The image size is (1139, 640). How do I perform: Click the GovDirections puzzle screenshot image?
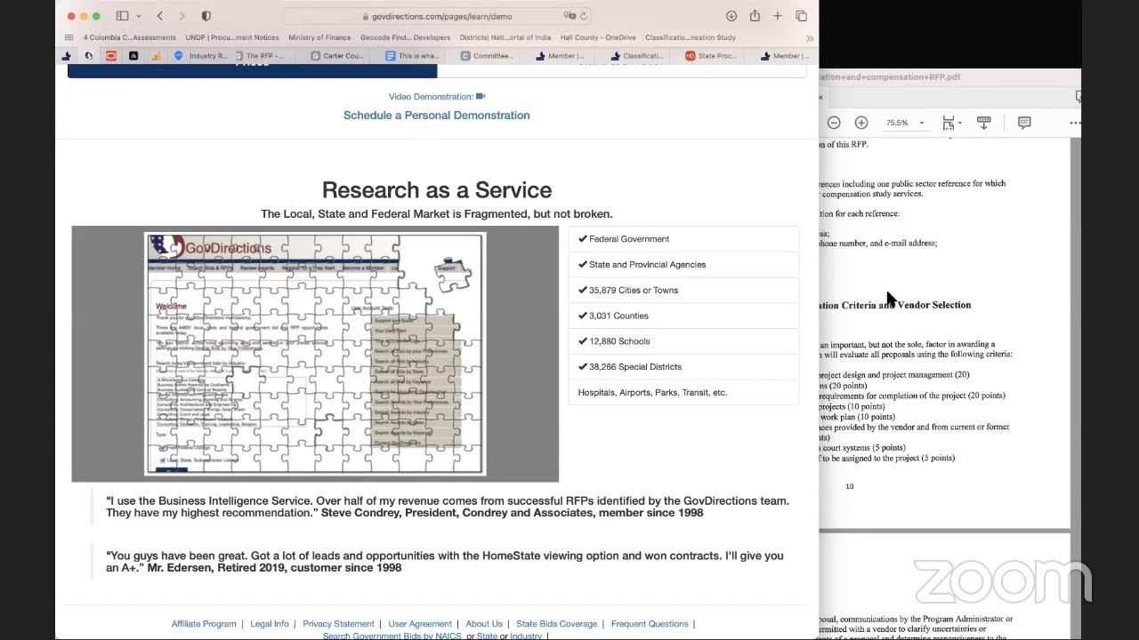click(x=315, y=354)
